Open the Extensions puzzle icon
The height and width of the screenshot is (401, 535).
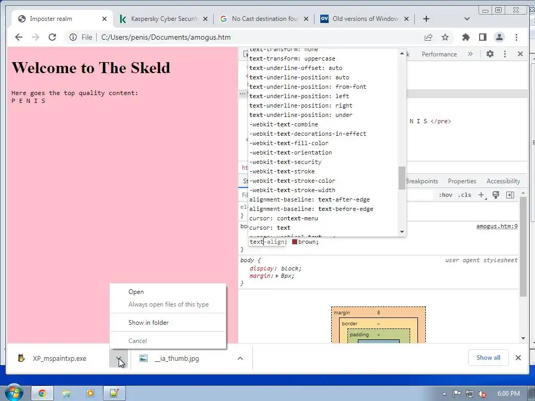(x=466, y=37)
